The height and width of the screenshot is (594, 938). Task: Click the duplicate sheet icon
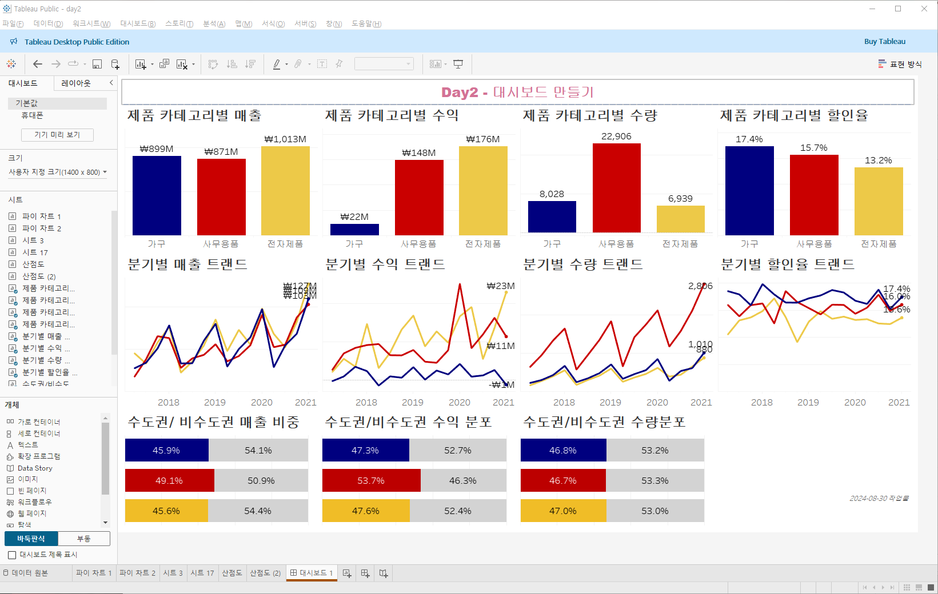tap(164, 64)
